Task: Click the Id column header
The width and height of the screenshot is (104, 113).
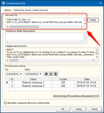Action: [x=12, y=79]
